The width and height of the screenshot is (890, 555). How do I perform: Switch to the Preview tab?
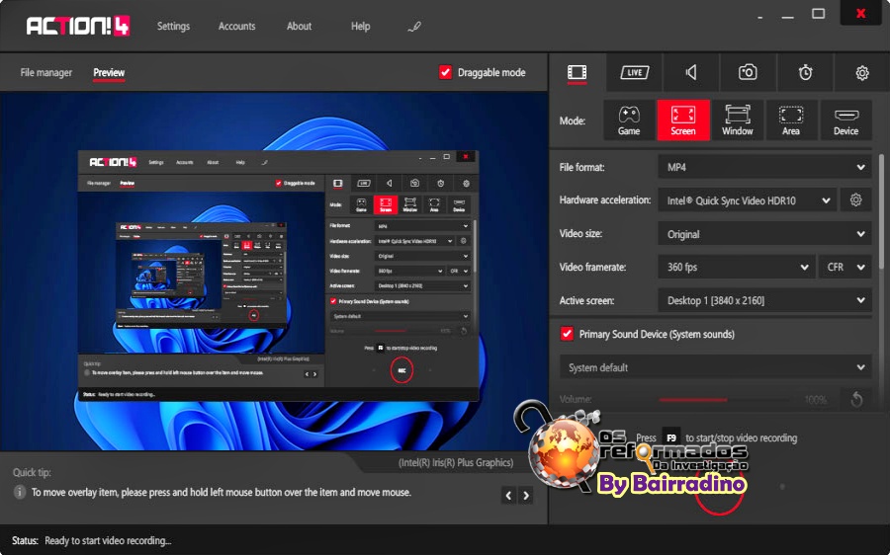point(109,72)
